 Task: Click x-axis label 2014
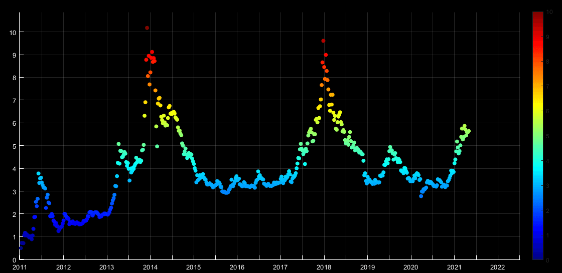coord(150,267)
